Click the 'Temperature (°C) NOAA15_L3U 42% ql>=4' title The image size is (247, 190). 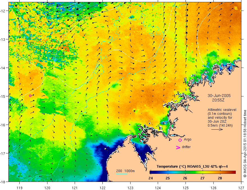(x=192, y=167)
